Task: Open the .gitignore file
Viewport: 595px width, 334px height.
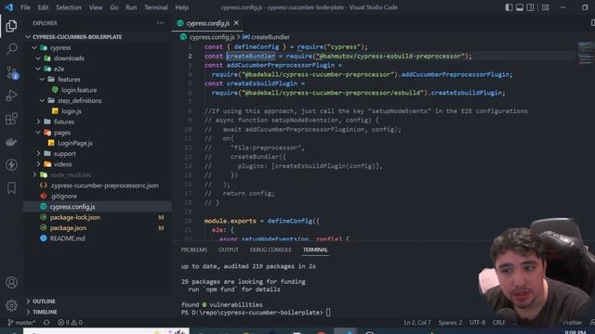Action: [x=63, y=196]
